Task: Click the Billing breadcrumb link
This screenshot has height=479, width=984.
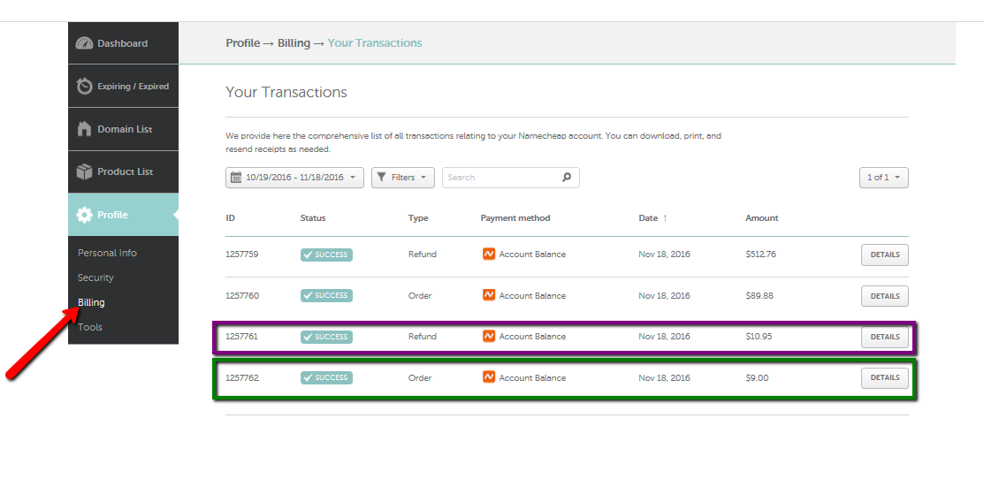Action: click(x=294, y=43)
